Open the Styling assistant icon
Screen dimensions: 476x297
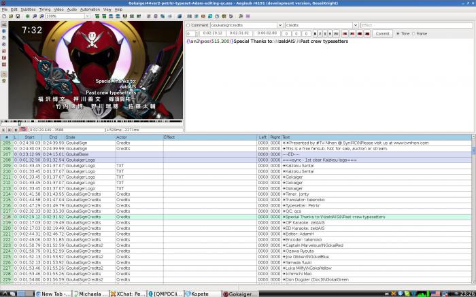(x=196, y=16)
